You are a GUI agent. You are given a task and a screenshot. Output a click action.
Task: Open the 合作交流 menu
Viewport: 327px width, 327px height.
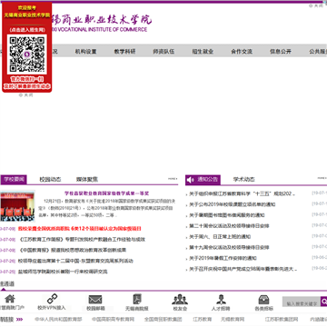[x=242, y=52]
